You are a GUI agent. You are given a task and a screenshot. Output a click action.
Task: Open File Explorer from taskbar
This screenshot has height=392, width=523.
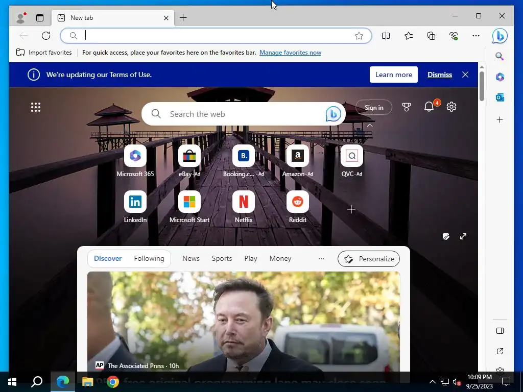click(87, 382)
